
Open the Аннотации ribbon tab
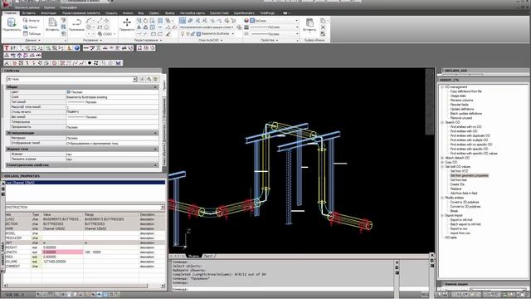pos(49,13)
